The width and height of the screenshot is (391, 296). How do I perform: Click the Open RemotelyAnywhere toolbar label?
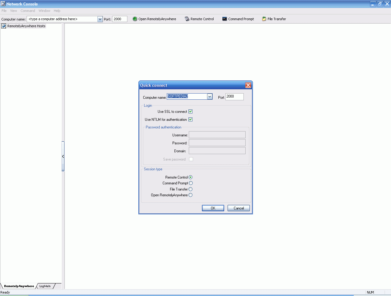(157, 19)
